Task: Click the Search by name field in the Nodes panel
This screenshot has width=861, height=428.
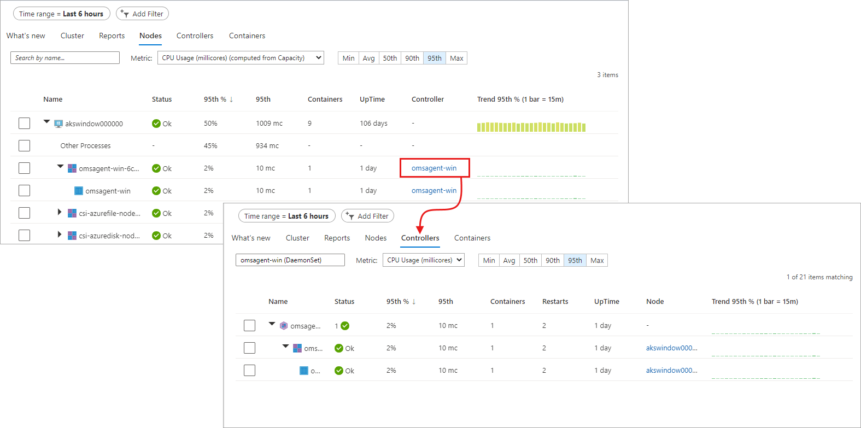Action: point(65,58)
